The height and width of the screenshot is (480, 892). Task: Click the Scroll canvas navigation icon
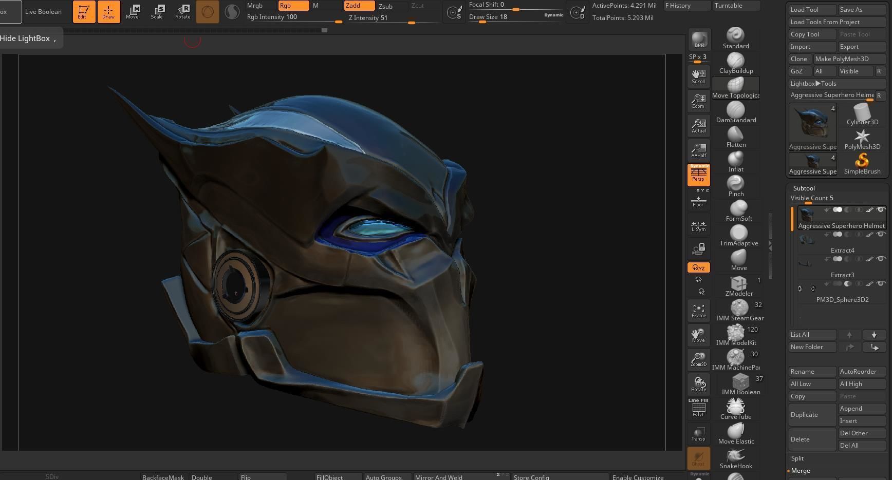(x=698, y=76)
